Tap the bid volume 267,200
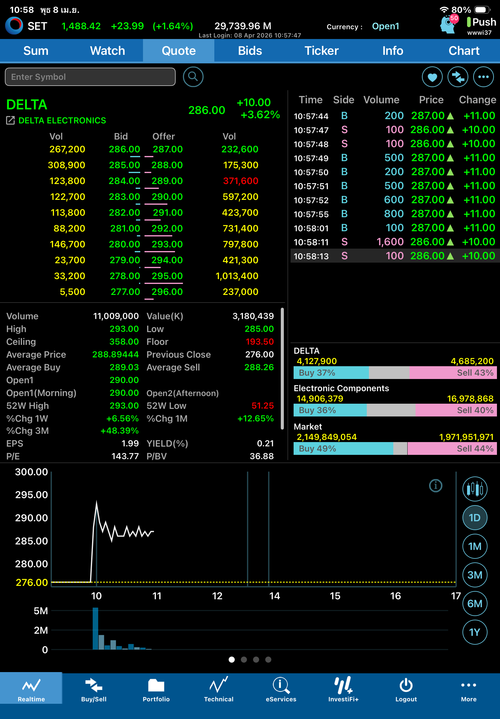 click(x=67, y=149)
